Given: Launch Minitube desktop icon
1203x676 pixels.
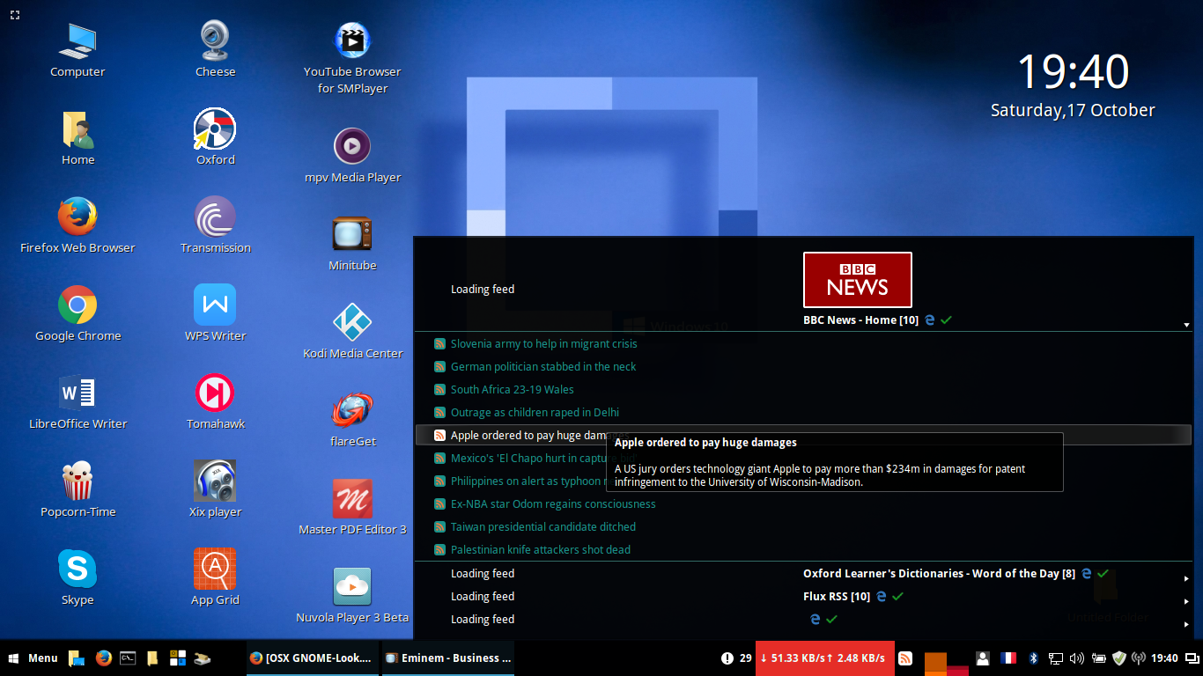Looking at the screenshot, I should (x=352, y=244).
